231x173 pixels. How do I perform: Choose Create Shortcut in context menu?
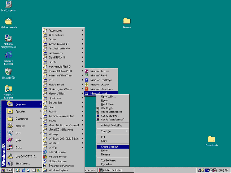pos(113,147)
